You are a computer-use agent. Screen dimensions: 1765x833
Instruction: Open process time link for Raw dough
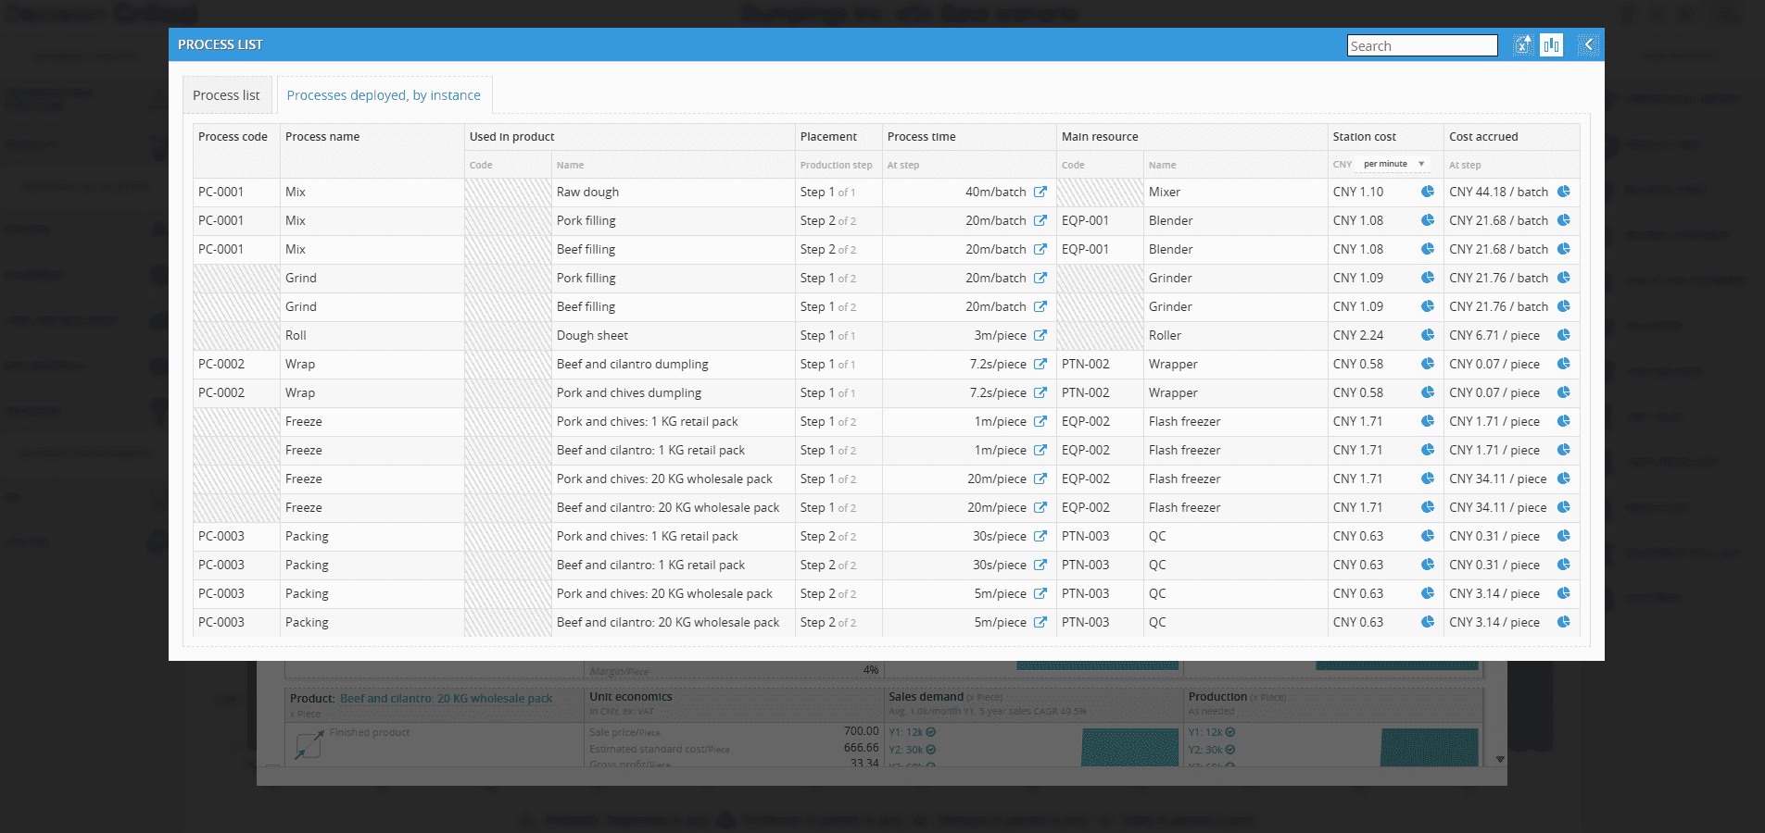[1040, 192]
